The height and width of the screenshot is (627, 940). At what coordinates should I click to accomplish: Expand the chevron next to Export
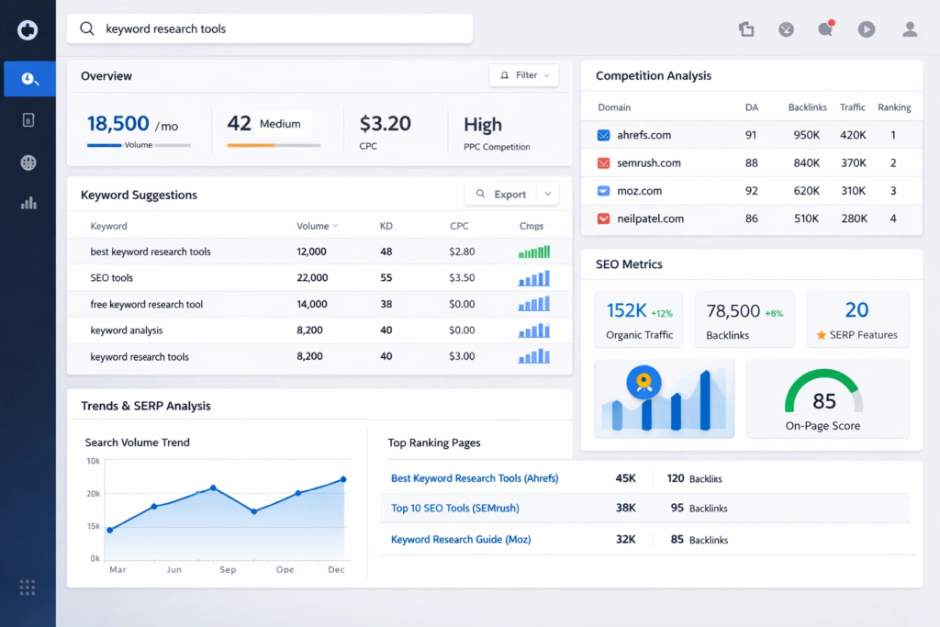coord(547,194)
